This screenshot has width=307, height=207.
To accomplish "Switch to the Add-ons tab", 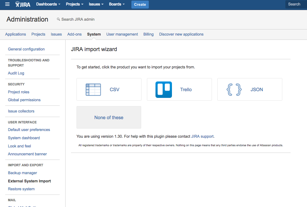I will (x=74, y=34).
